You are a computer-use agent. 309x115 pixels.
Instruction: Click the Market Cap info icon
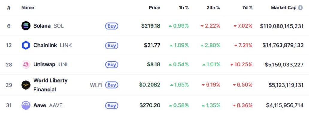point(300,8)
